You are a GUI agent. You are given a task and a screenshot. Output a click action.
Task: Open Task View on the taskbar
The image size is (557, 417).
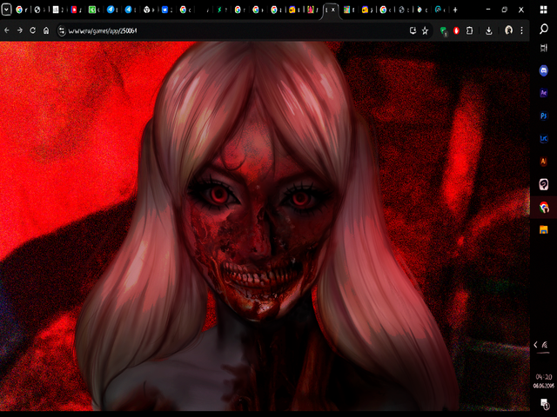[x=544, y=49]
